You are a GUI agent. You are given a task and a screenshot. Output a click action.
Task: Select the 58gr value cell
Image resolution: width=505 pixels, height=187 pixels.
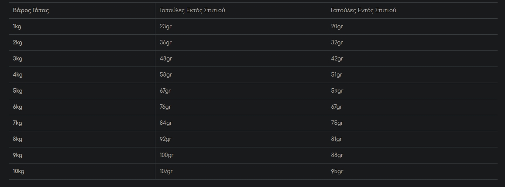[166, 75]
